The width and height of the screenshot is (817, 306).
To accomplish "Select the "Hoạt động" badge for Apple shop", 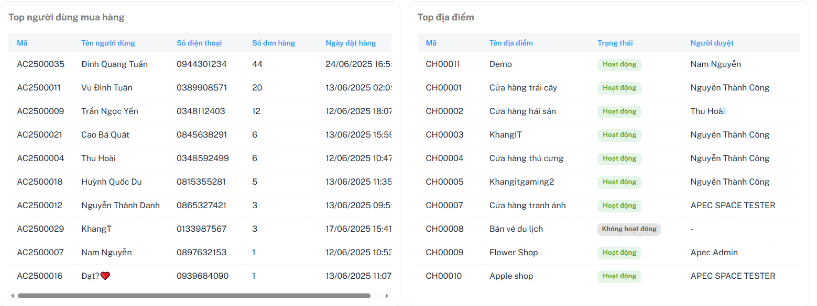I will (x=619, y=276).
